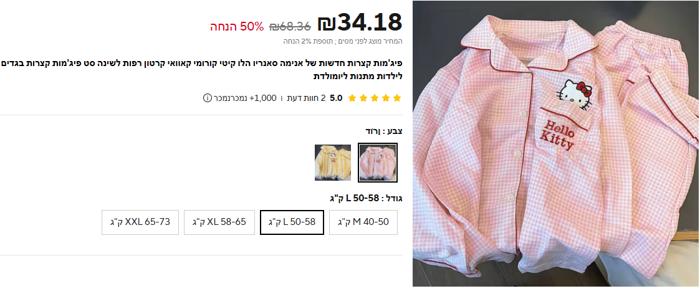This screenshot has width=700, height=291.
Task: Choose size M 40-50 kg
Action: tap(363, 222)
